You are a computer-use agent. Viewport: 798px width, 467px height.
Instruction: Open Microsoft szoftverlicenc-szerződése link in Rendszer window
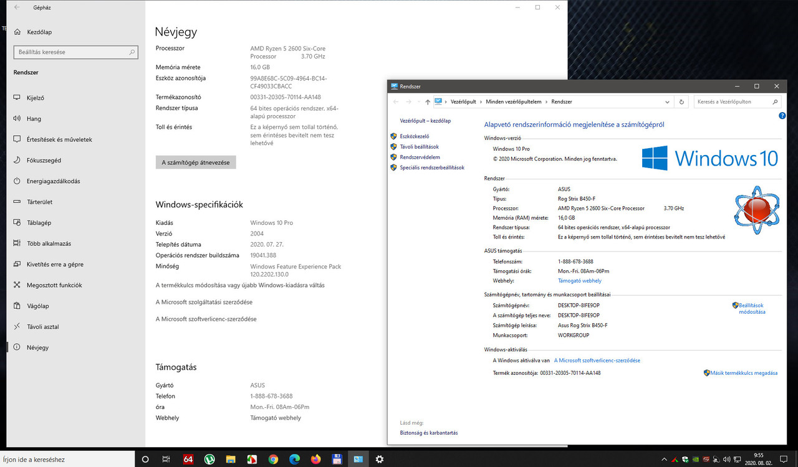click(597, 361)
